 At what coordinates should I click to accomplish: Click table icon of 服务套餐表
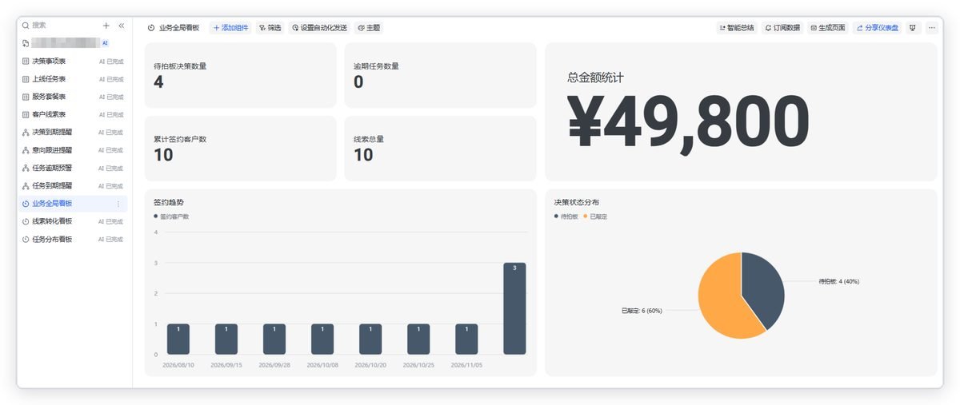pyautogui.click(x=26, y=97)
